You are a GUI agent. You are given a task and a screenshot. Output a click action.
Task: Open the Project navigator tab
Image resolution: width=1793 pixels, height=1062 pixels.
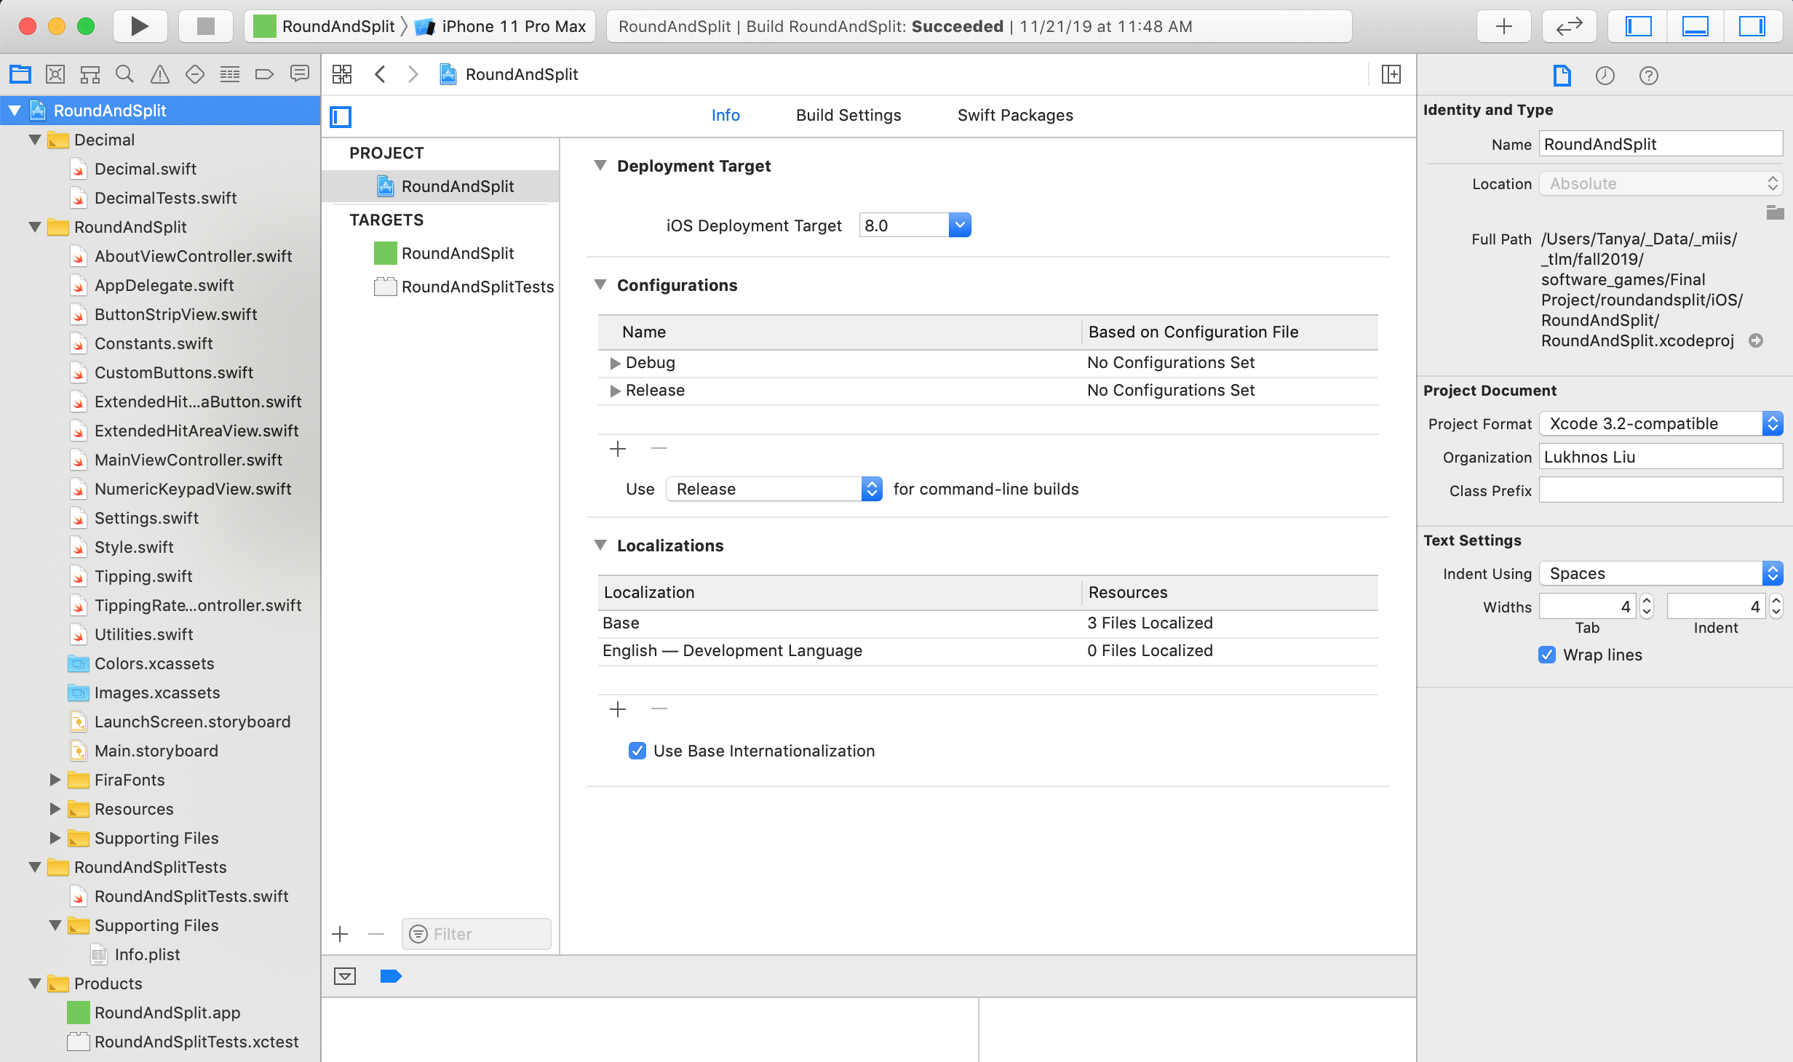pyautogui.click(x=20, y=74)
